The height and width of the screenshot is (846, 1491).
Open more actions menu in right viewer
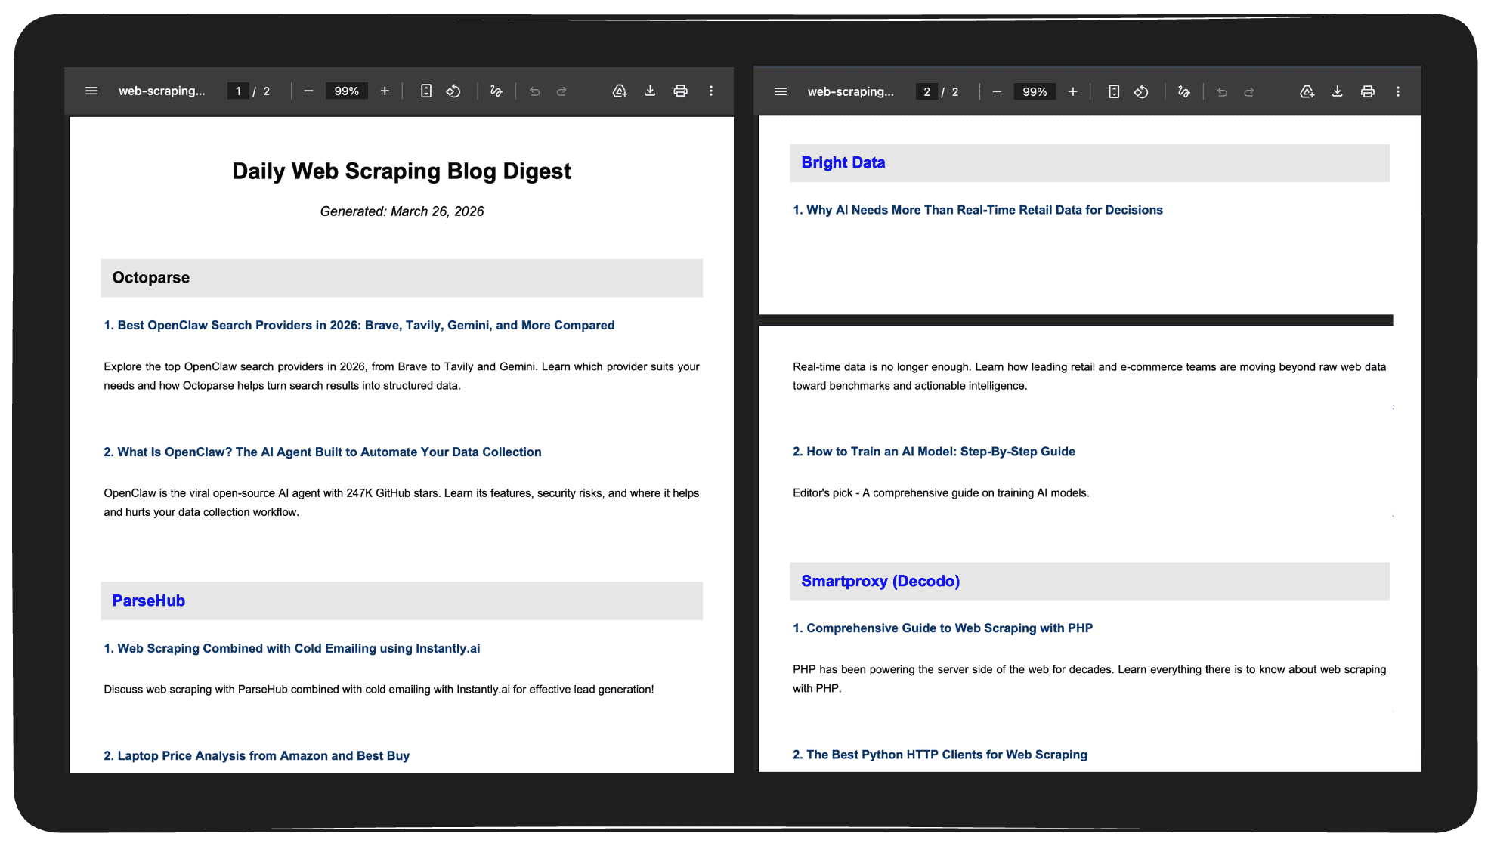1398,91
